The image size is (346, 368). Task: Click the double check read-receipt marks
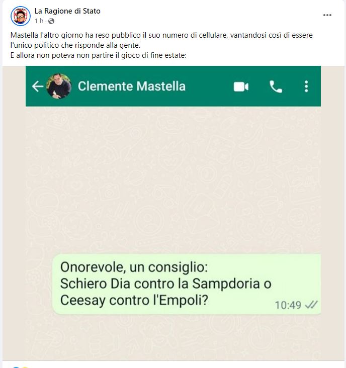pyautogui.click(x=311, y=305)
